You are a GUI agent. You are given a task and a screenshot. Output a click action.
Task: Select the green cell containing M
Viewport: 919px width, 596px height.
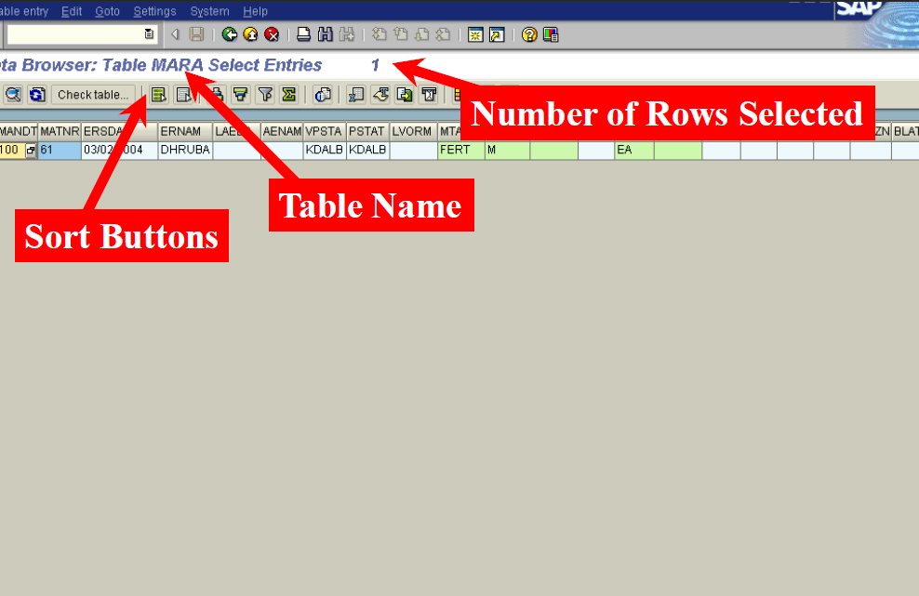(x=508, y=150)
